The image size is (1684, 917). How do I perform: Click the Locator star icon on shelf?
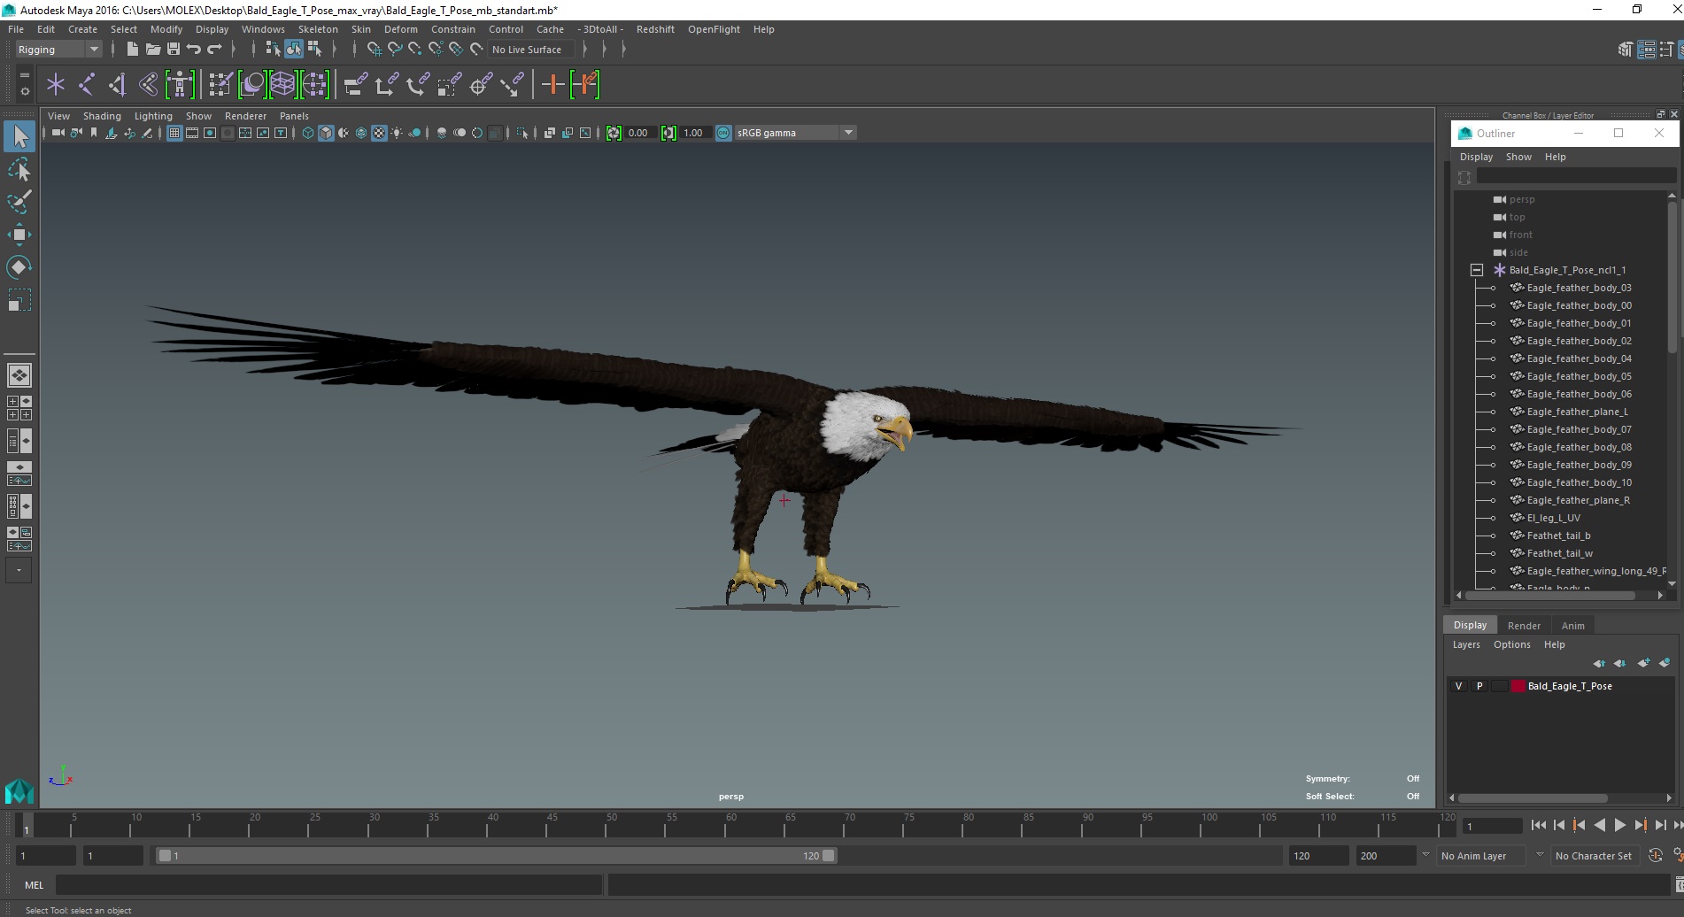56,85
